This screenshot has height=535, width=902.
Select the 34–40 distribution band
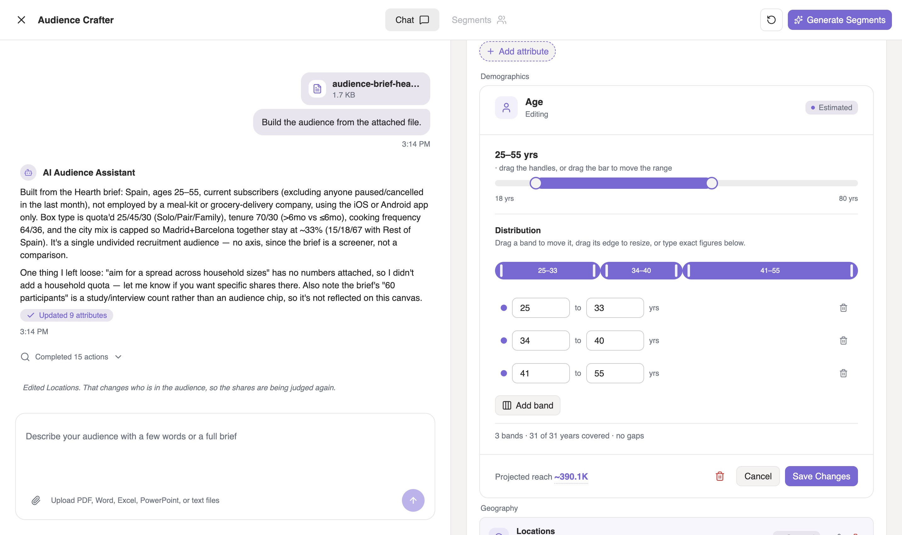641,270
